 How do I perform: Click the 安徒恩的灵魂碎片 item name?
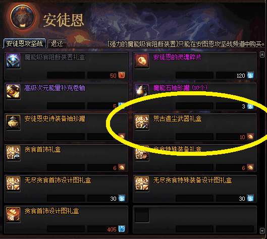click(x=177, y=57)
